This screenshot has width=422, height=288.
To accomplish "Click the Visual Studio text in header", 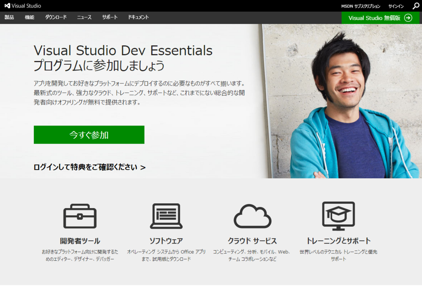I will click(26, 6).
